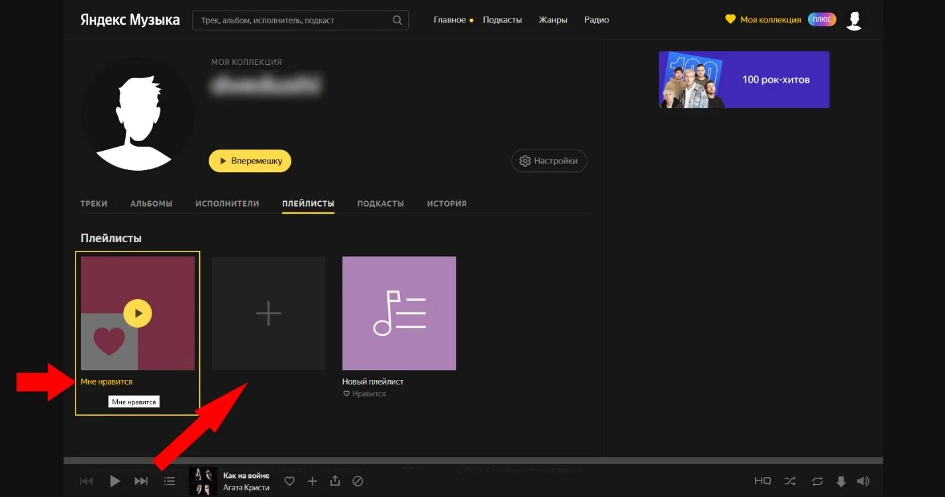Switch to the Подкасты collection tab
This screenshot has width=945, height=497.
click(380, 204)
